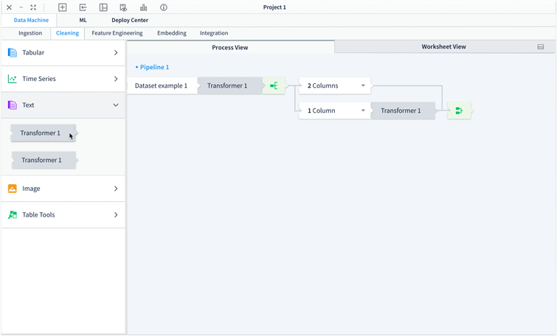Switch to Process View
This screenshot has height=336, width=557.
[230, 47]
